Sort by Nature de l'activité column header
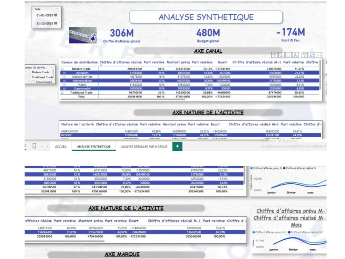This screenshot has width=345, height=259. (x=77, y=124)
